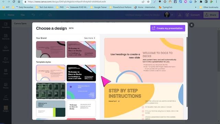Open Home - Intermediat... bookmark
The width and height of the screenshot is (220, 124).
click(x=145, y=7)
